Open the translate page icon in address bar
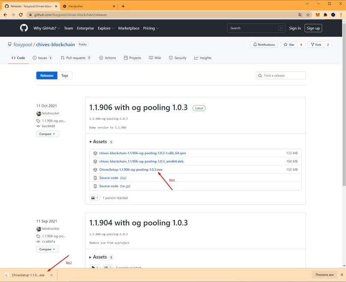Screen dimensions: 346x282 (x=300, y=15)
